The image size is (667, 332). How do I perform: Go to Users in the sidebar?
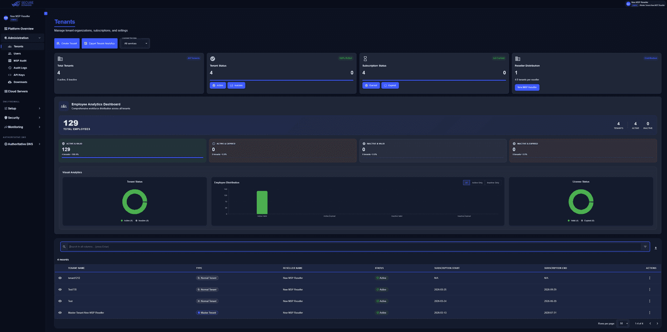point(17,53)
